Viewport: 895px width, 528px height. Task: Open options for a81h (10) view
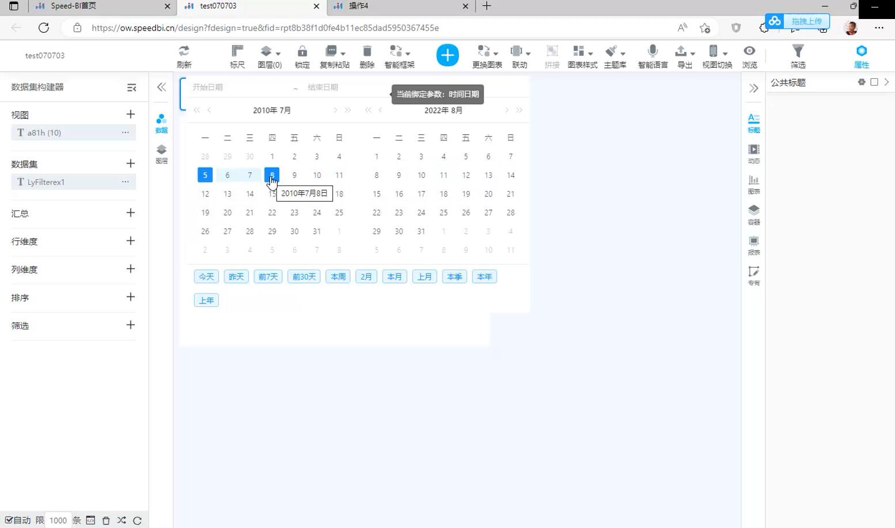(125, 132)
